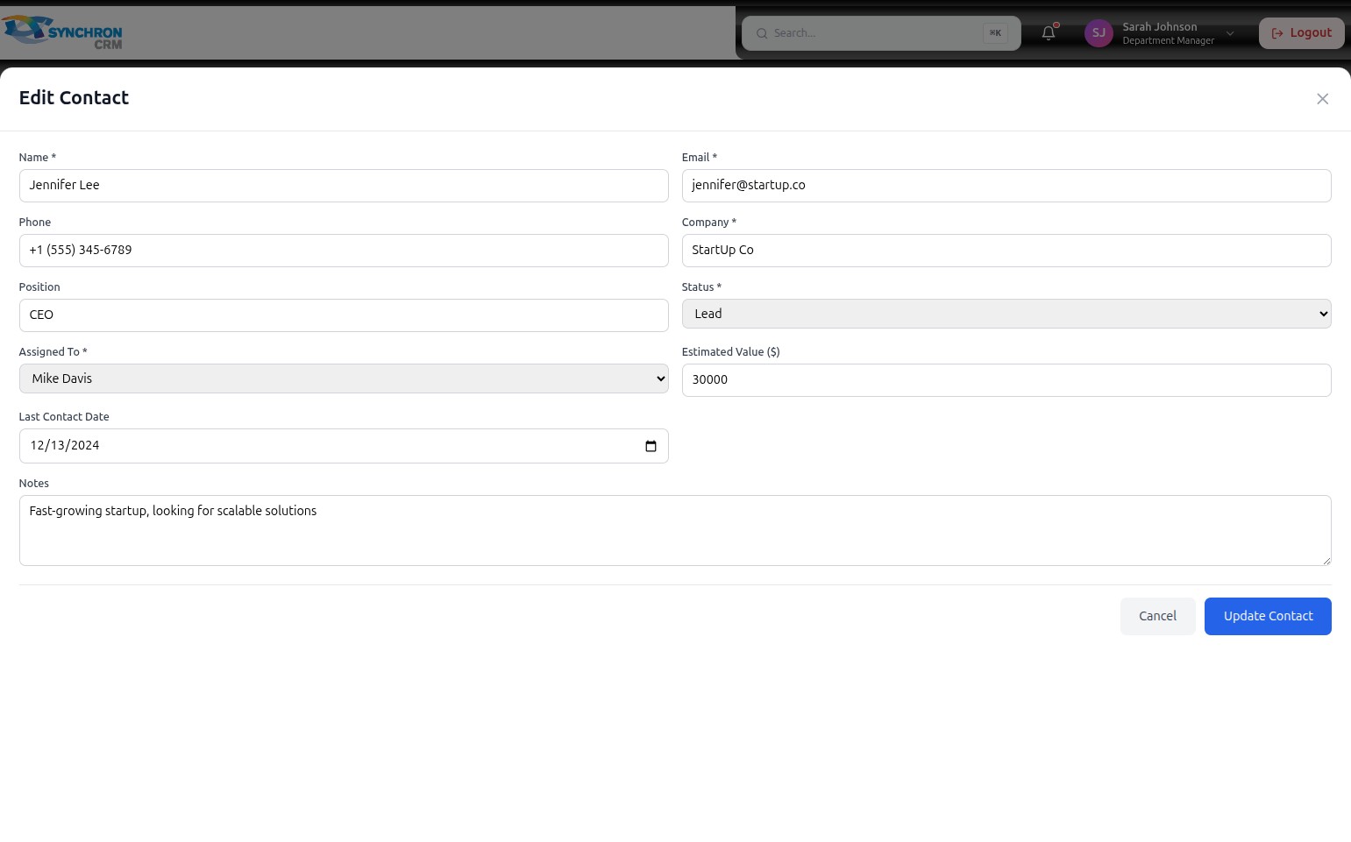
Task: Click Update Contact button
Action: [1268, 616]
